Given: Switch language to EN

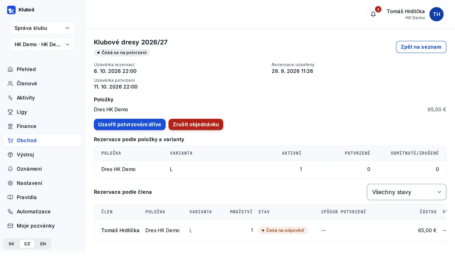Looking at the screenshot, I should coord(43,244).
